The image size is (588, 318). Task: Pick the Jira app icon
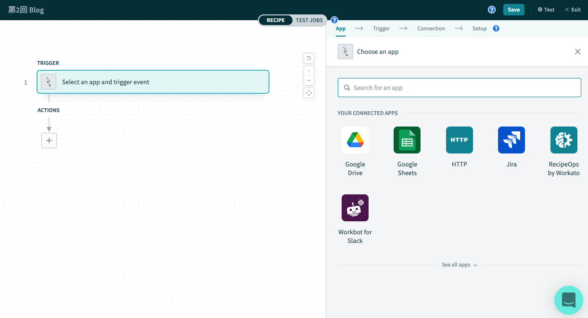pos(511,140)
